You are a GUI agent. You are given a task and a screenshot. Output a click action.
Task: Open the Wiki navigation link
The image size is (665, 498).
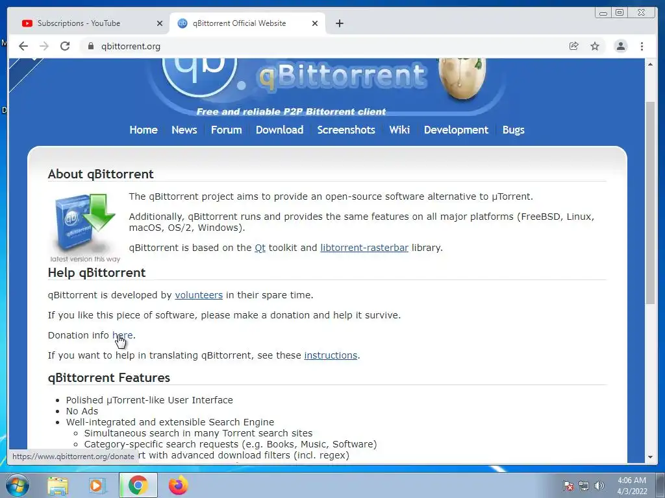click(x=399, y=130)
